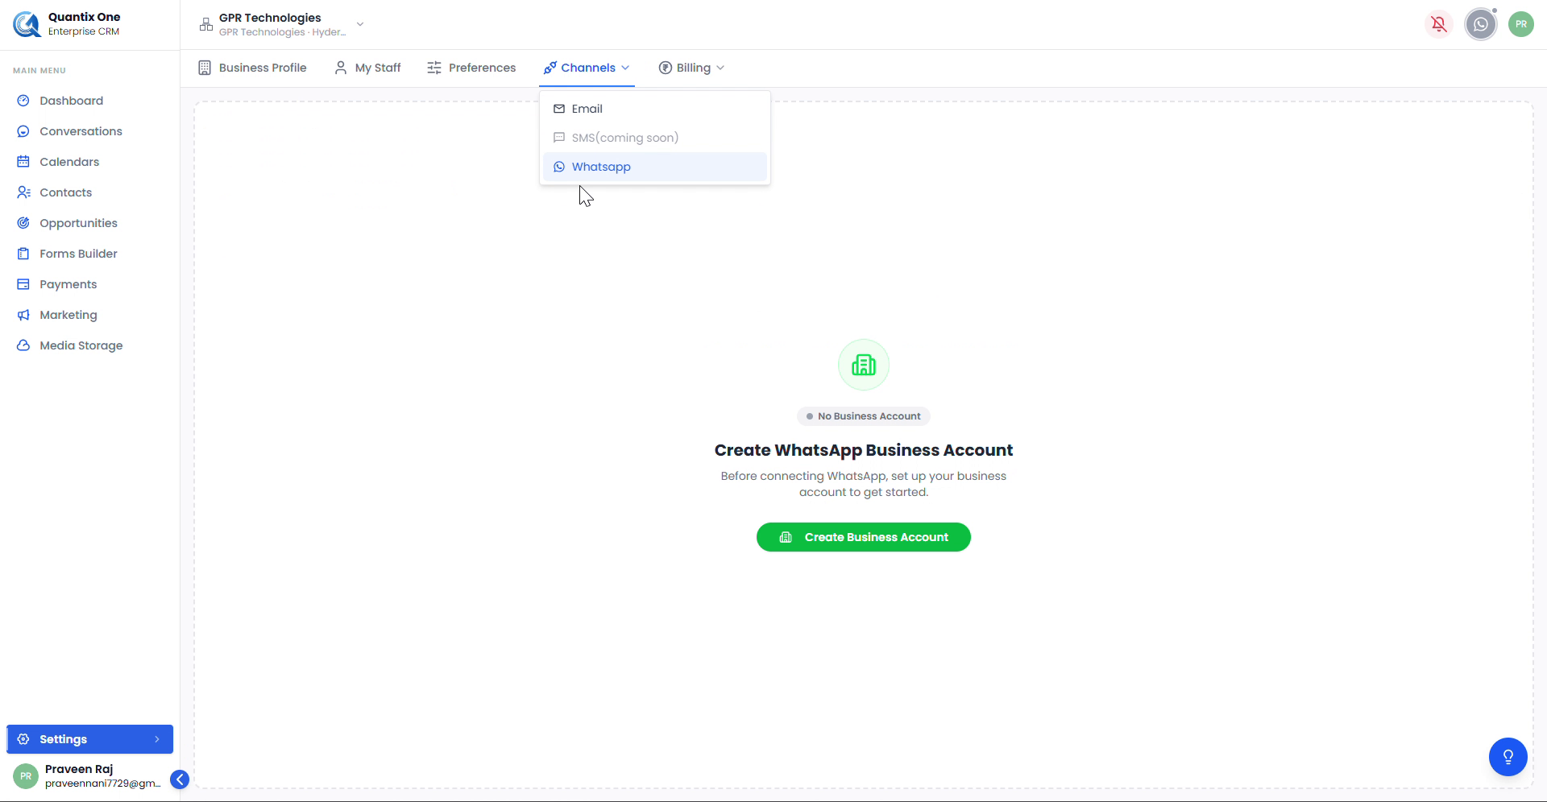Select Whatsapp from the Channels menu
Image resolution: width=1547 pixels, height=802 pixels.
coord(655,167)
